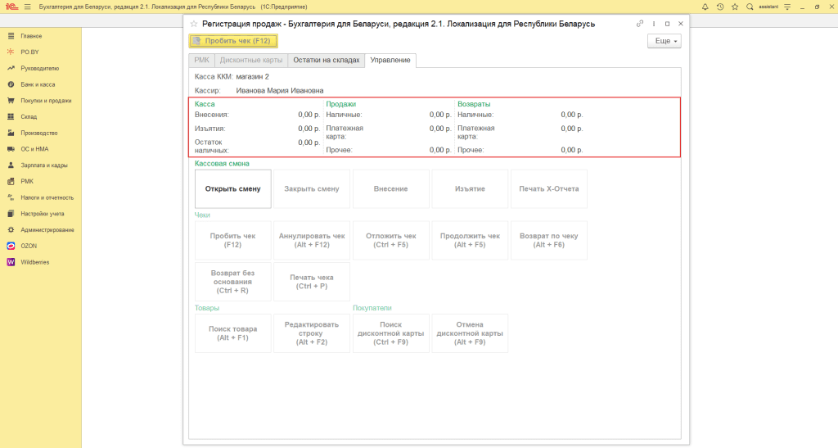Viewport: 838px width, 448px height.
Task: Open history clock icon in title bar
Action: pyautogui.click(x=720, y=7)
